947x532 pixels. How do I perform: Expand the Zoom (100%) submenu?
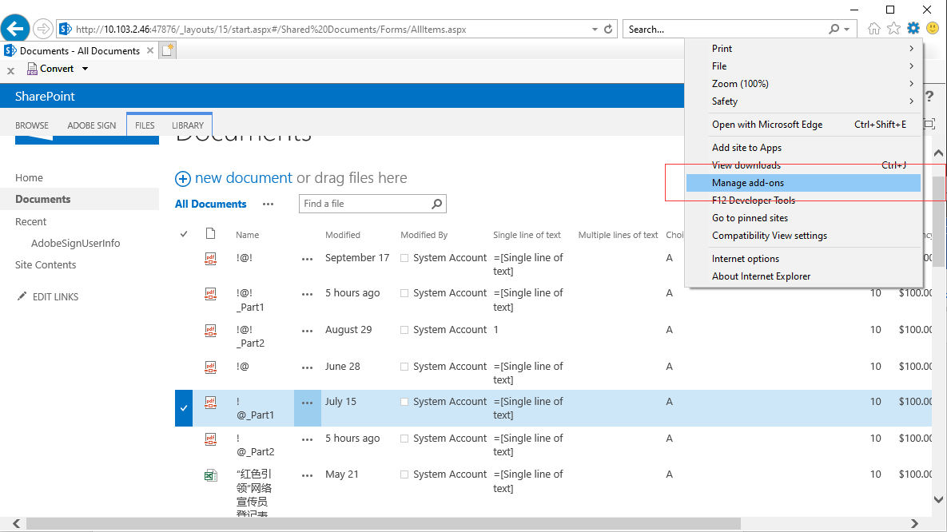pos(911,84)
